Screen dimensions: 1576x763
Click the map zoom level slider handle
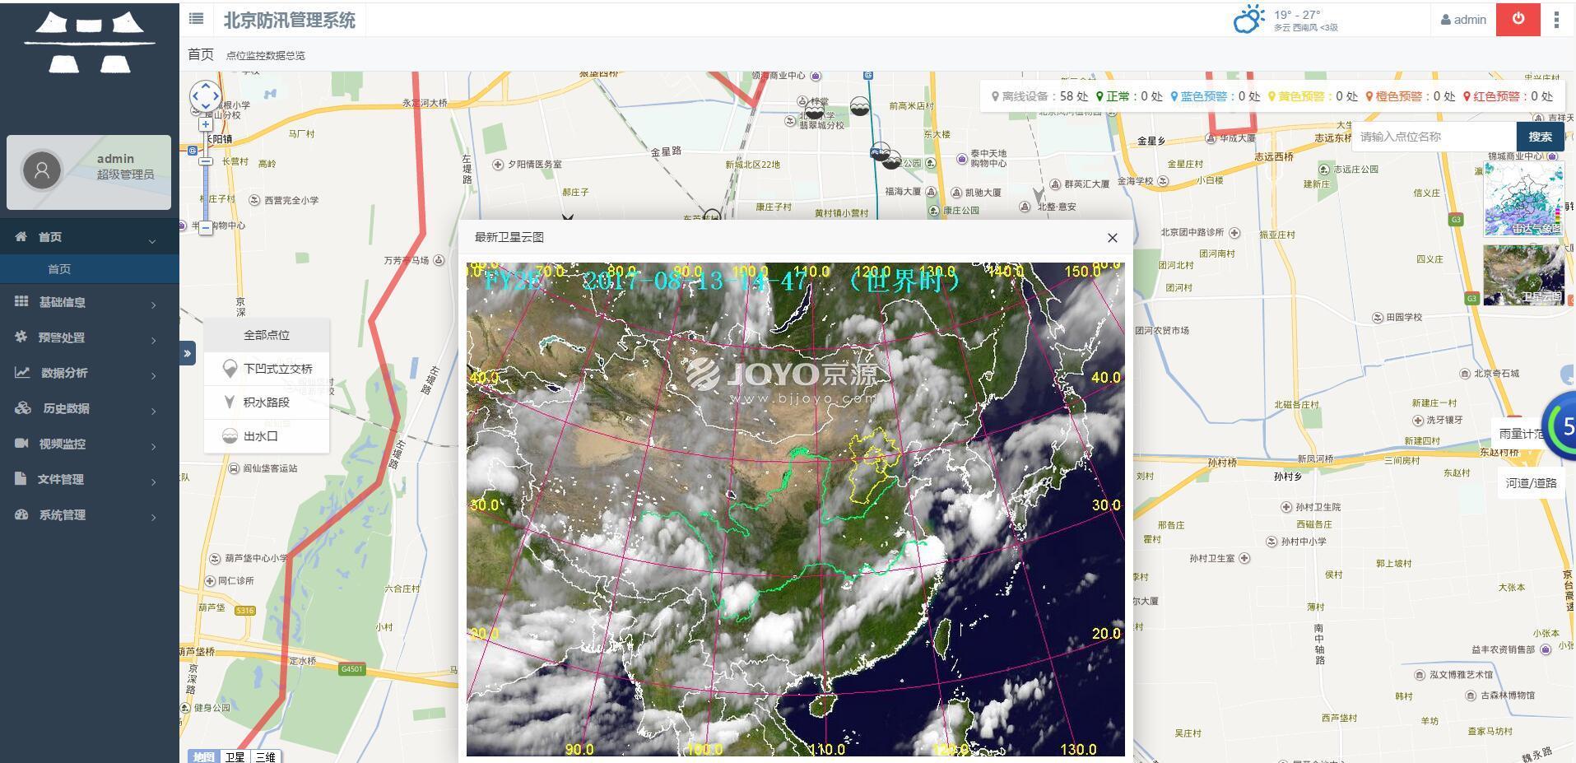point(206,161)
